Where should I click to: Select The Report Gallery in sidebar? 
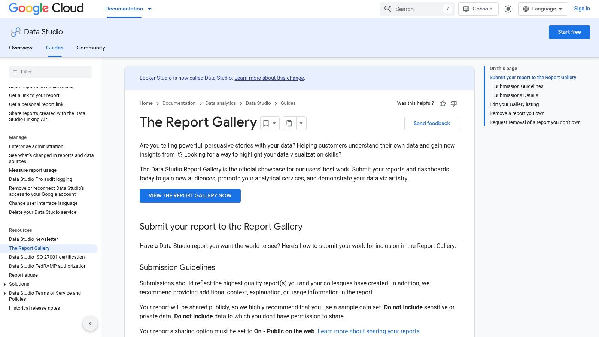29,248
